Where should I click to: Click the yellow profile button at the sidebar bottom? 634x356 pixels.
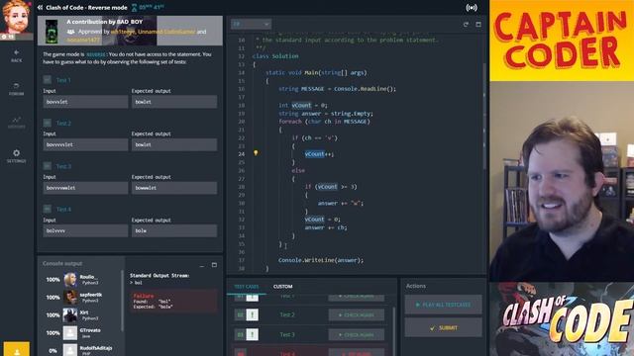tap(17, 349)
